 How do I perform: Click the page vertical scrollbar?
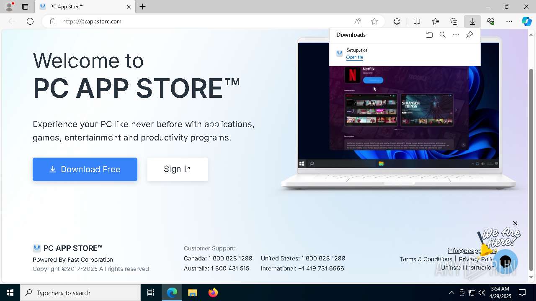(531, 169)
